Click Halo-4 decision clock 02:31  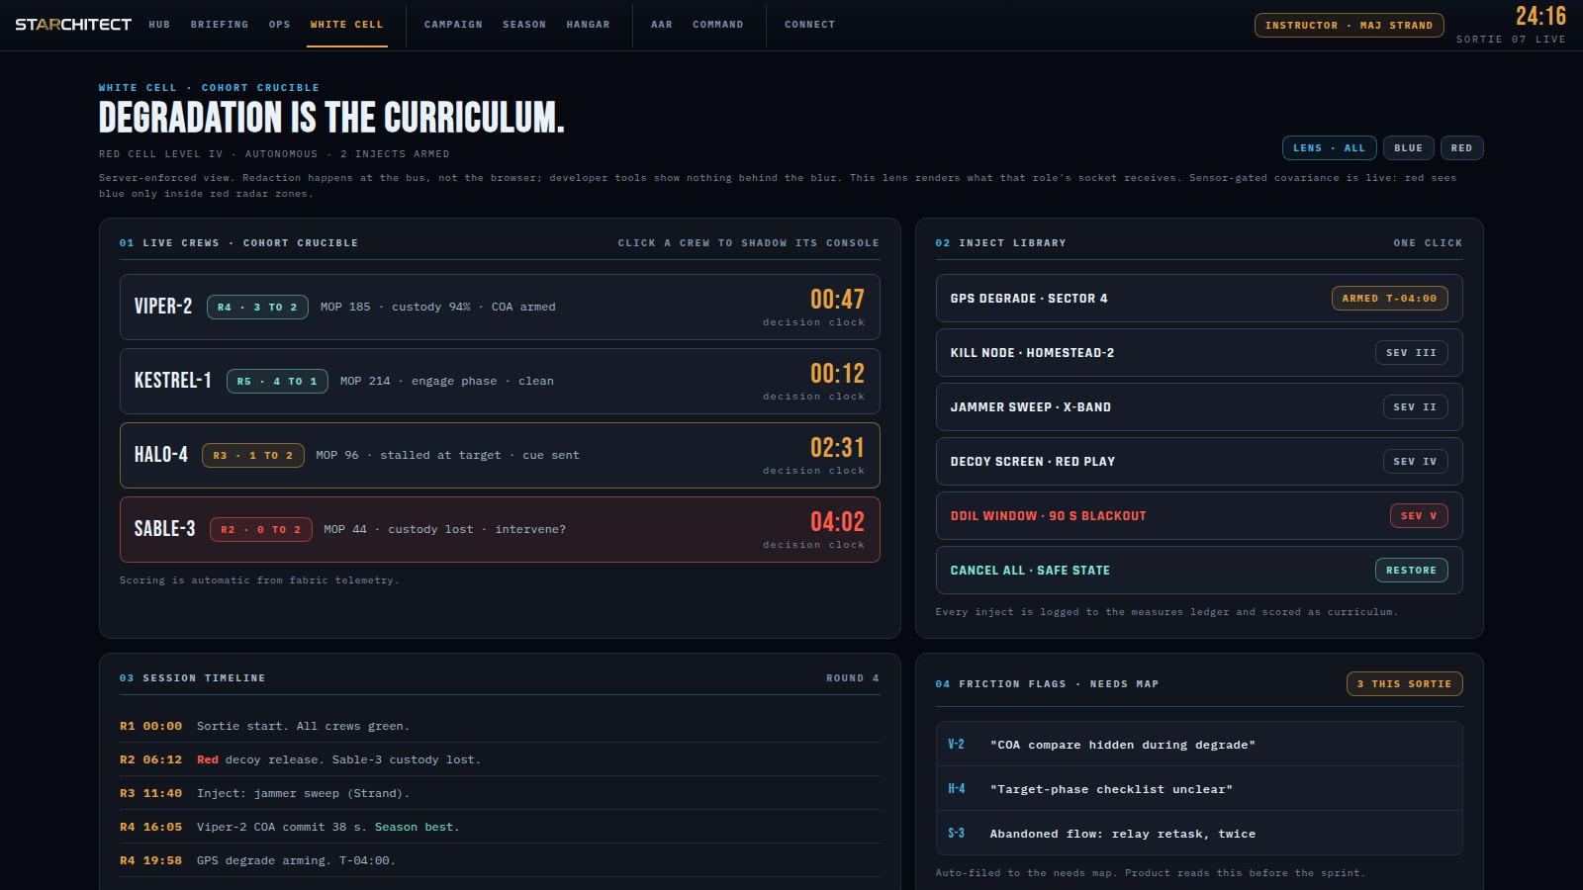tap(837, 447)
